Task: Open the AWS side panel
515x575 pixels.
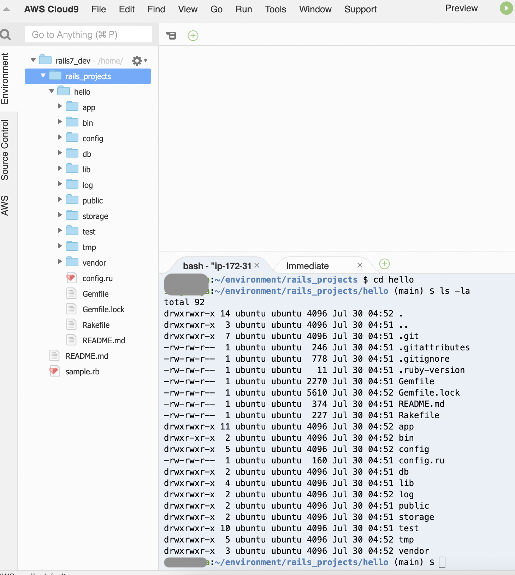Action: pos(5,206)
